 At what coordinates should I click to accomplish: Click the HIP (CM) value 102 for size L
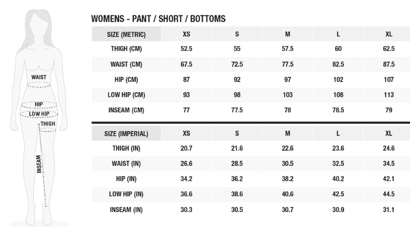click(x=338, y=80)
